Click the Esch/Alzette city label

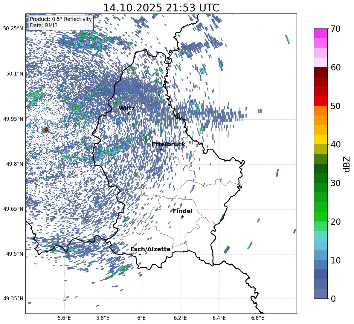click(x=151, y=249)
